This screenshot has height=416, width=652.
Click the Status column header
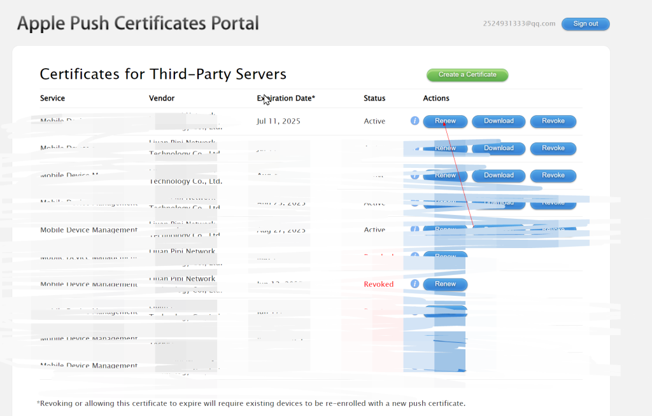pyautogui.click(x=374, y=98)
